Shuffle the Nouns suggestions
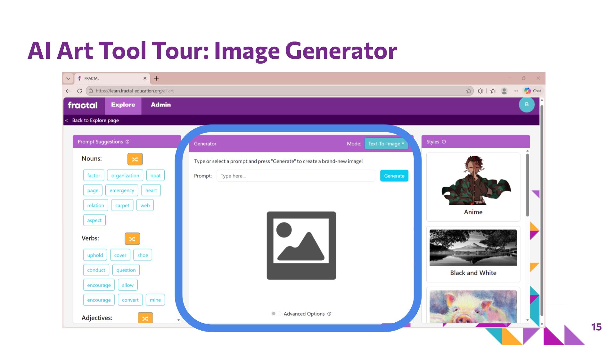This screenshot has height=345, width=615. click(135, 159)
